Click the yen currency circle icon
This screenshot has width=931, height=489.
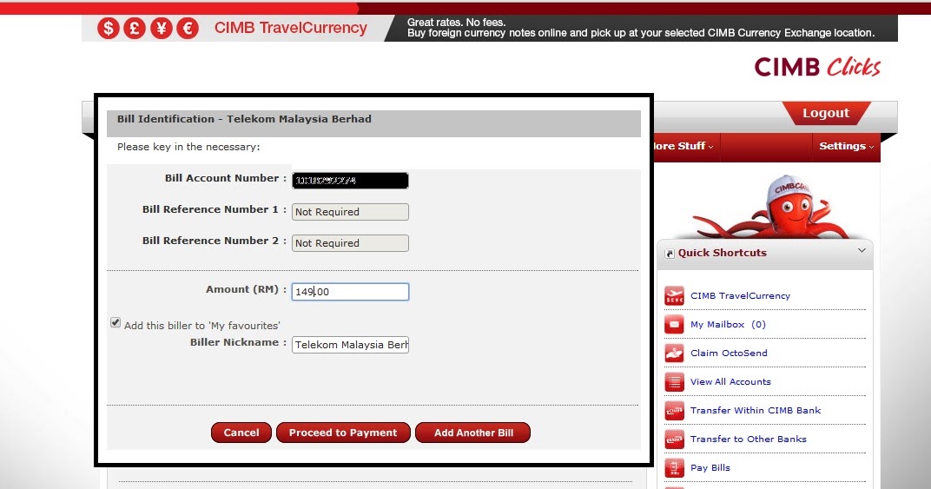click(161, 29)
